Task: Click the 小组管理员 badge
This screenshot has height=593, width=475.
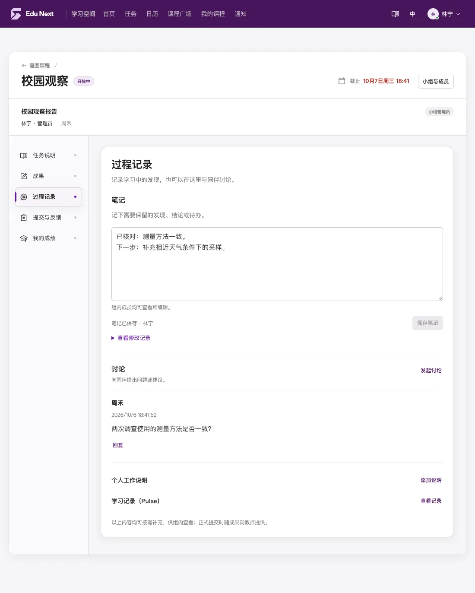Action: [x=439, y=112]
